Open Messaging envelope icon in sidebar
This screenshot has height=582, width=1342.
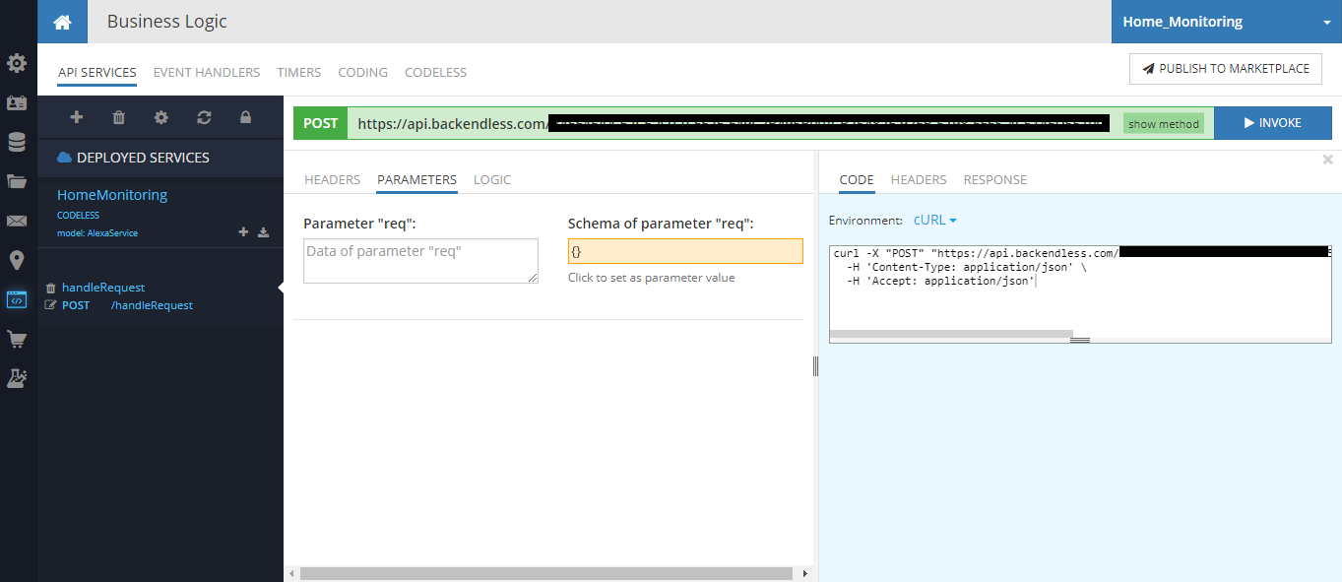[x=17, y=222]
